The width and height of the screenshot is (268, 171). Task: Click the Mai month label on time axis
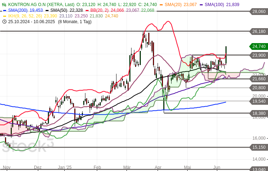[188, 167]
